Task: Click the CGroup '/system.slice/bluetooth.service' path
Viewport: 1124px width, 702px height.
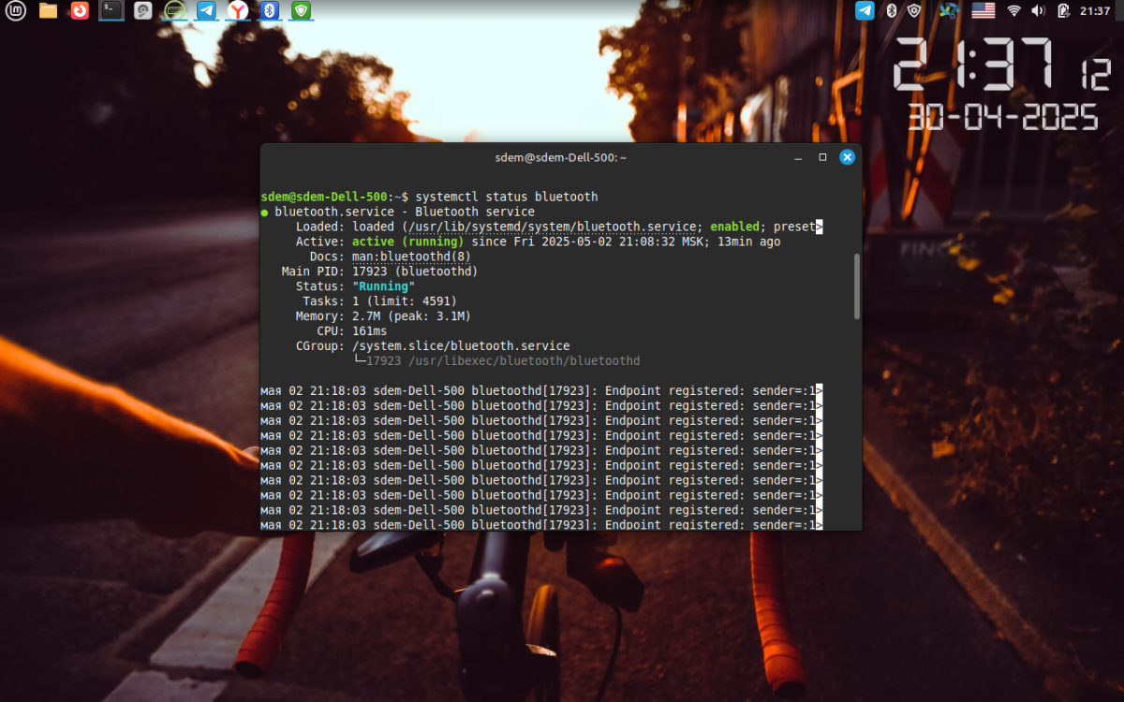Action: [x=461, y=346]
